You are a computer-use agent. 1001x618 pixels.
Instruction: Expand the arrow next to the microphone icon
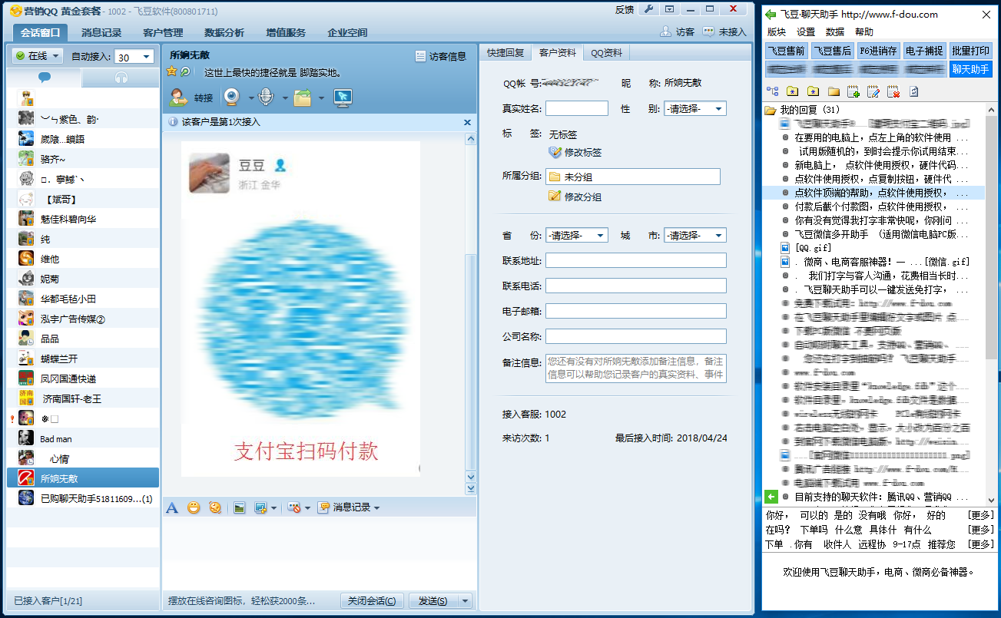[x=285, y=98]
